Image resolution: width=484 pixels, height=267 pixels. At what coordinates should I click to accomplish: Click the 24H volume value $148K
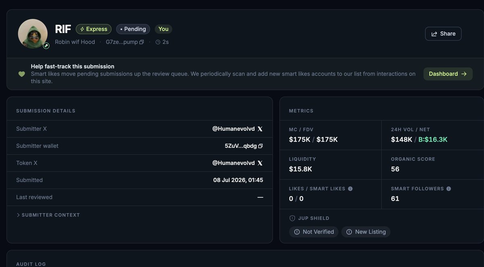tap(402, 140)
